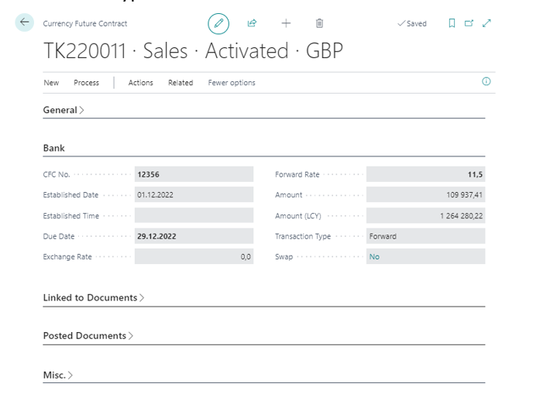
Task: Open the Related menu
Action: point(181,83)
